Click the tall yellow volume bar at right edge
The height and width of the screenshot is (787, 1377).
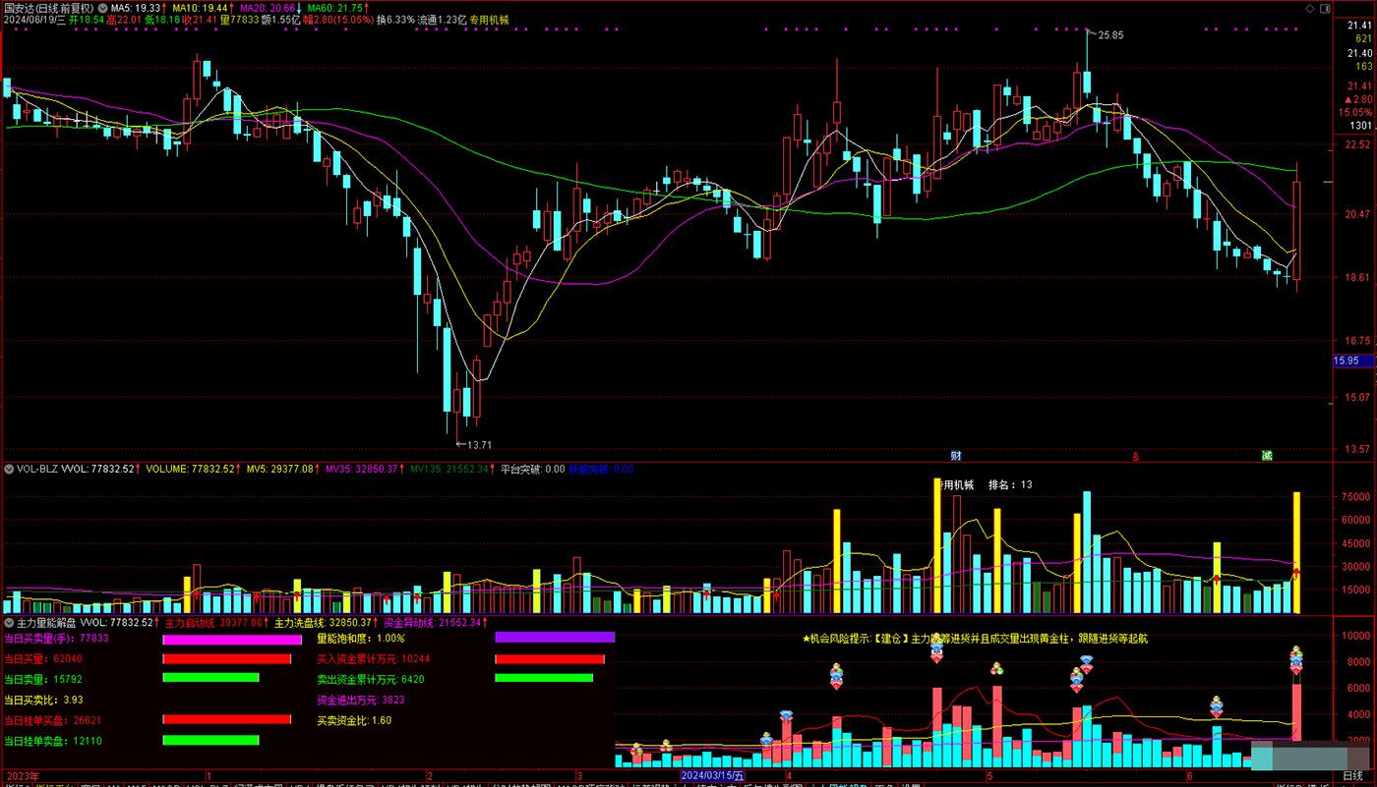coord(1296,552)
